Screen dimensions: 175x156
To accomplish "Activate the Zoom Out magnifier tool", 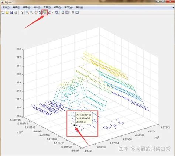I will [32, 12].
